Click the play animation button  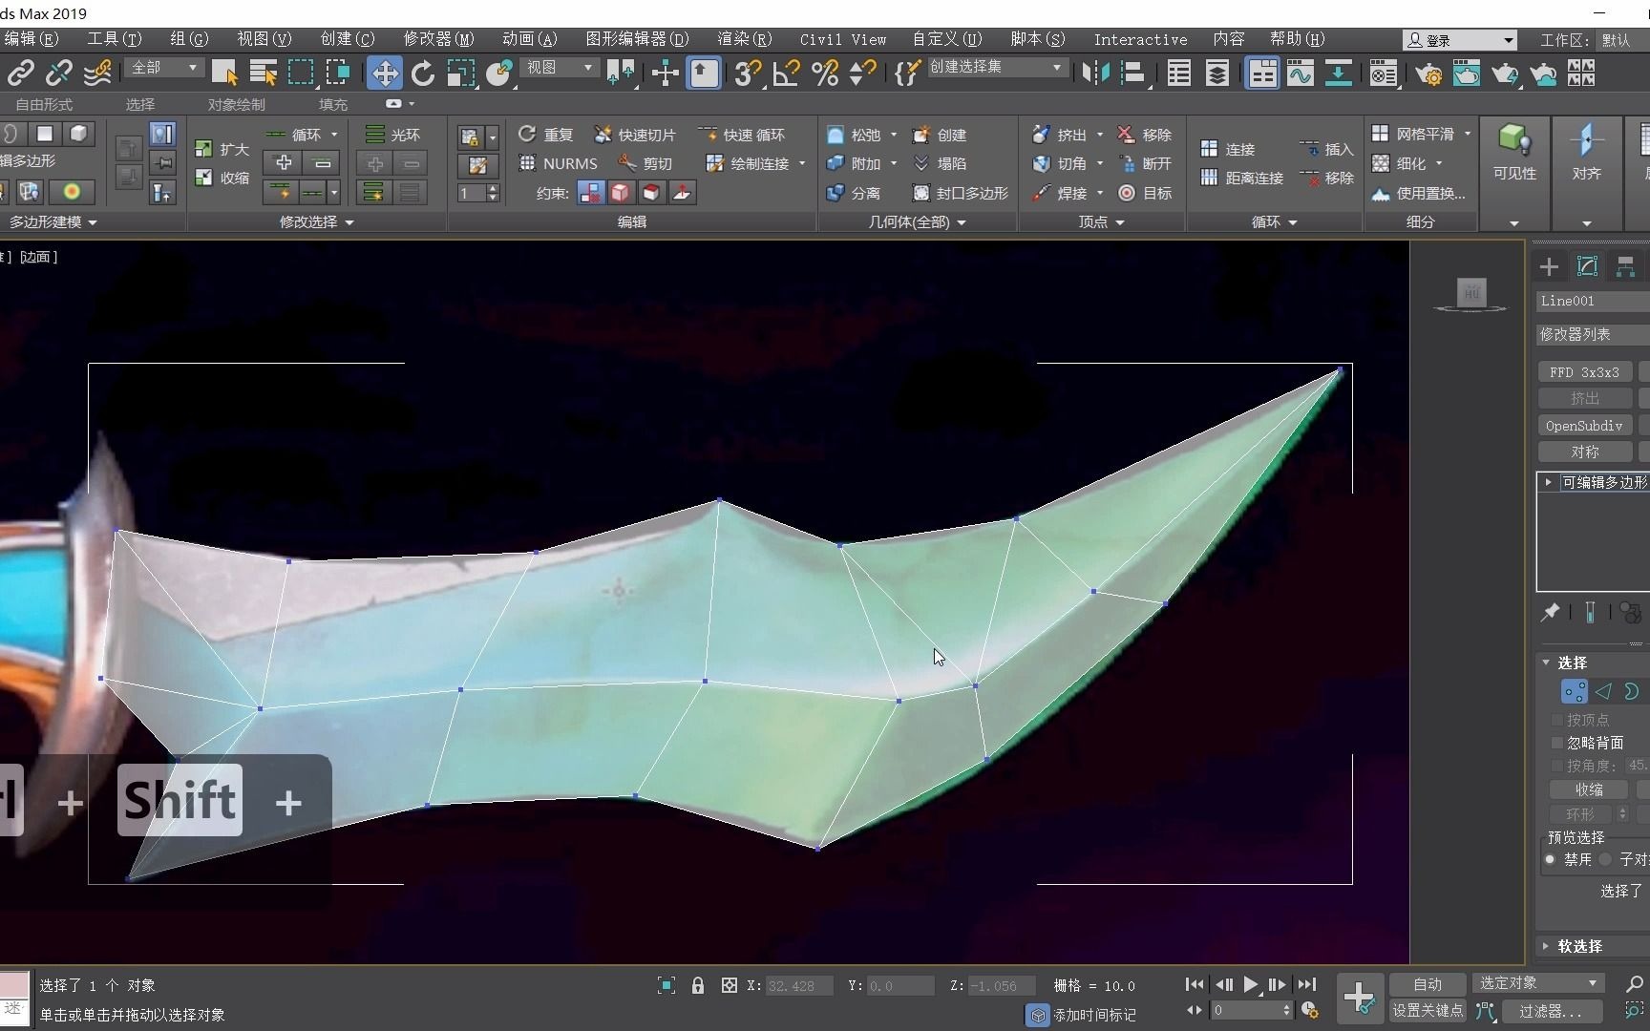[1250, 984]
